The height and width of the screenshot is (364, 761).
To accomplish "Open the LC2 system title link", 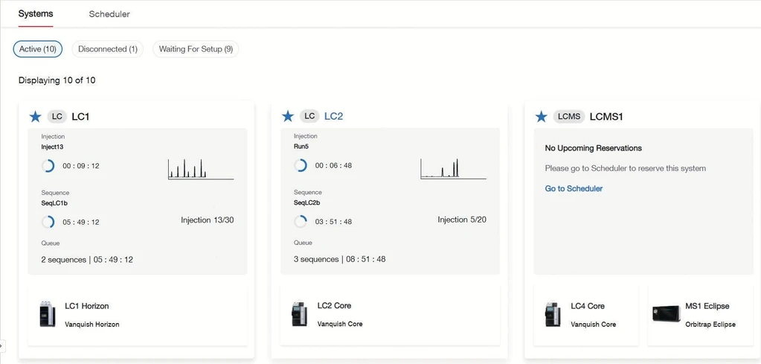I will (333, 116).
